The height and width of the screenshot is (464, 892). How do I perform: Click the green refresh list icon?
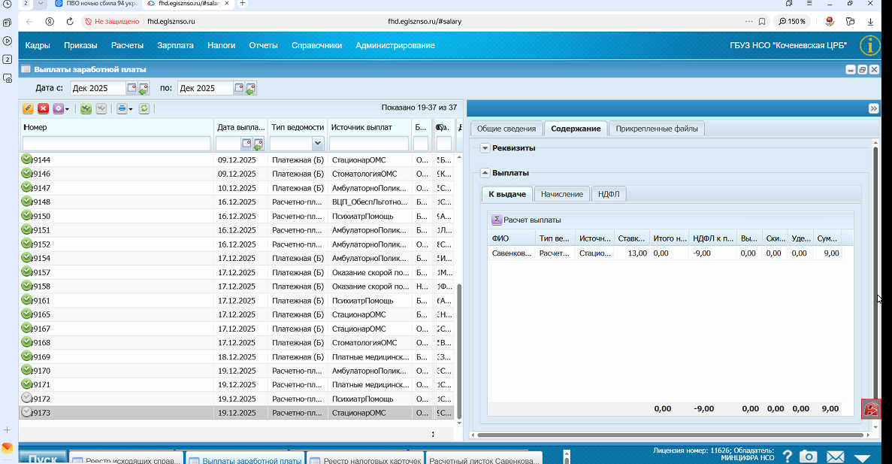tap(144, 108)
